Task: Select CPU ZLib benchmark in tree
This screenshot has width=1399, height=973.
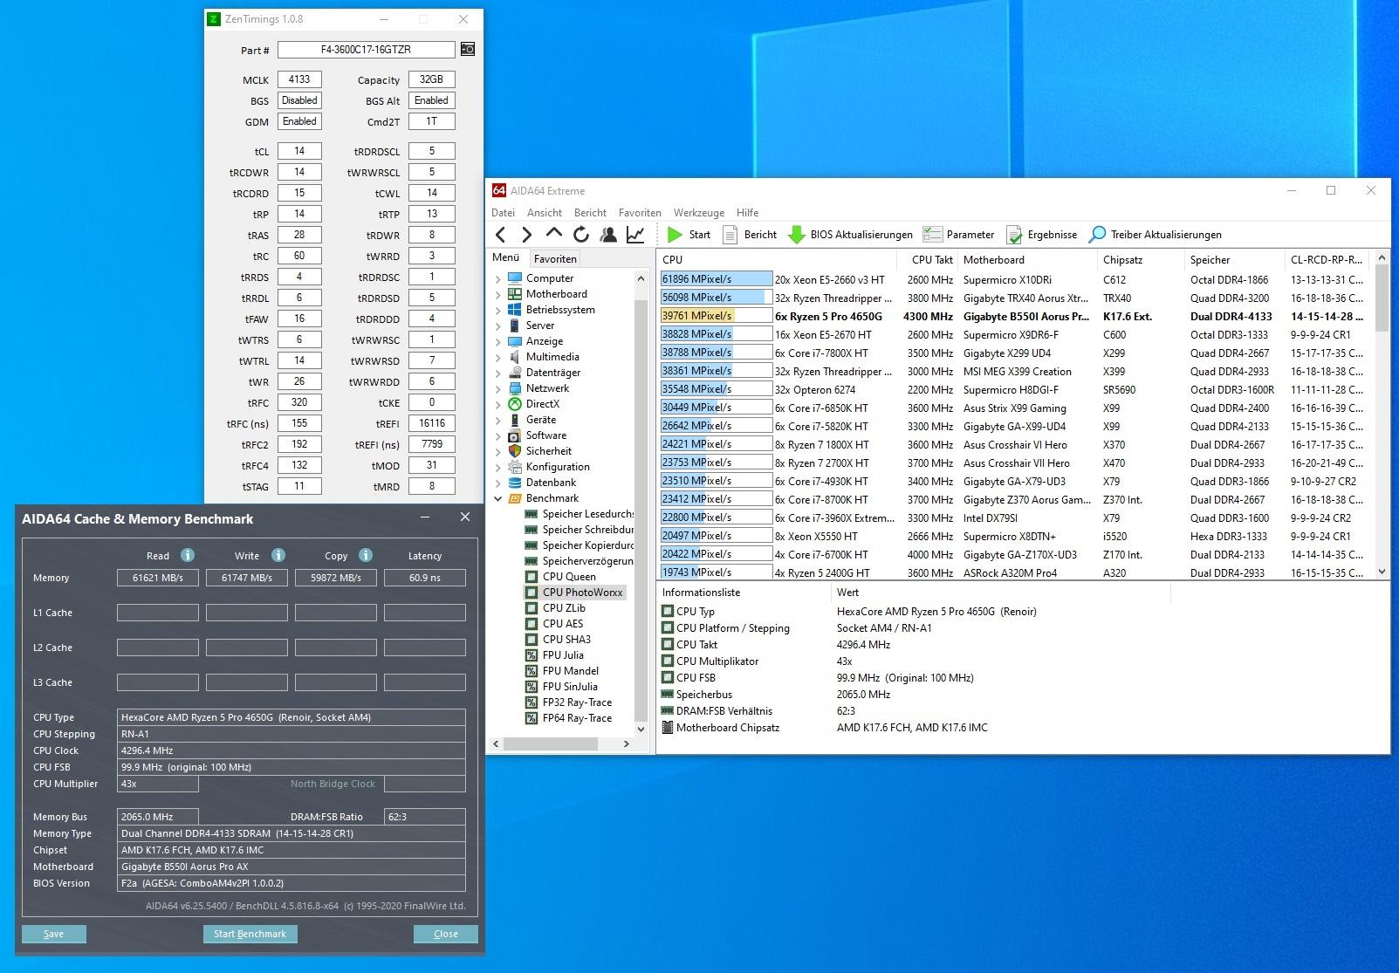Action: [563, 608]
